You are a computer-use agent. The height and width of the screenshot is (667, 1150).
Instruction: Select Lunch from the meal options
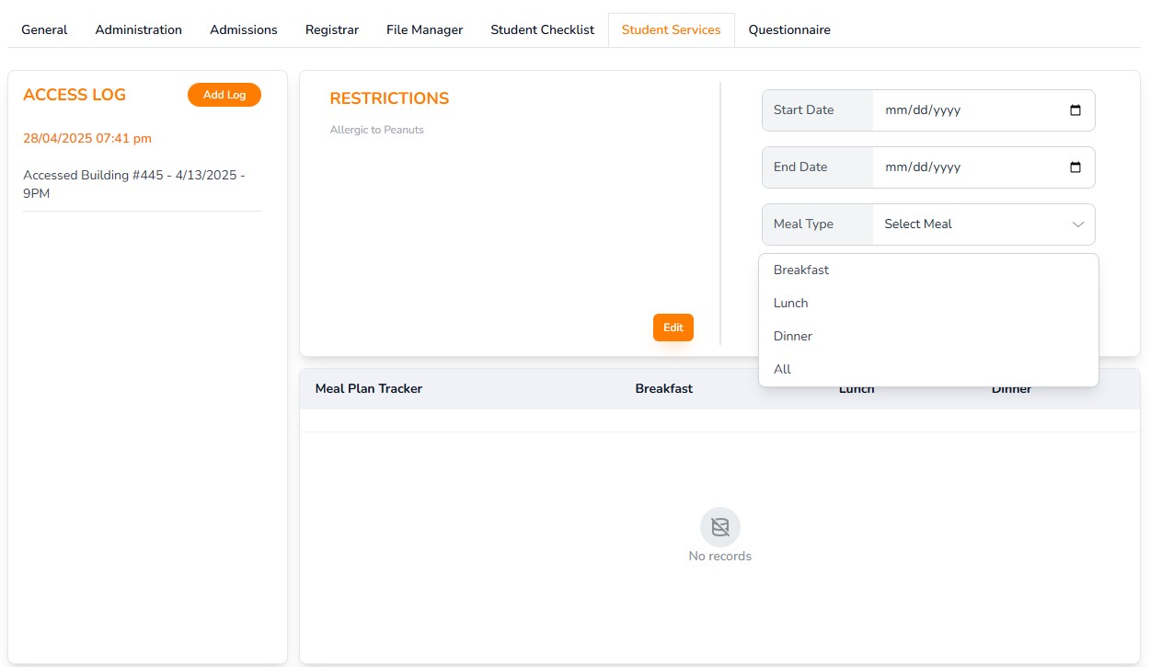pos(789,303)
